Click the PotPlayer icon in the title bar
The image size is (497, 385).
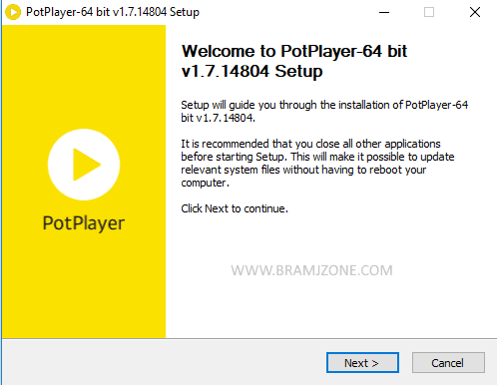[x=13, y=12]
